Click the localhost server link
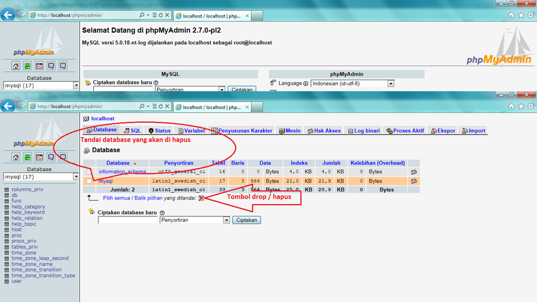537x302 pixels. (x=103, y=118)
